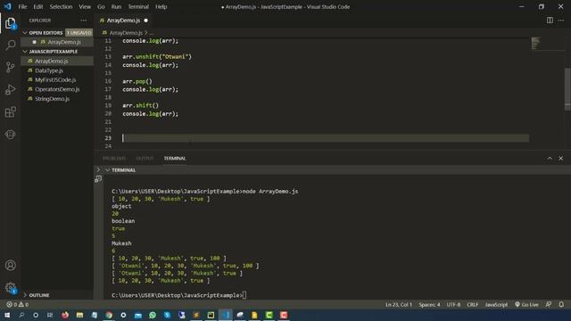The image size is (571, 321).
Task: Click JavaScript language mode status
Action: 496,305
